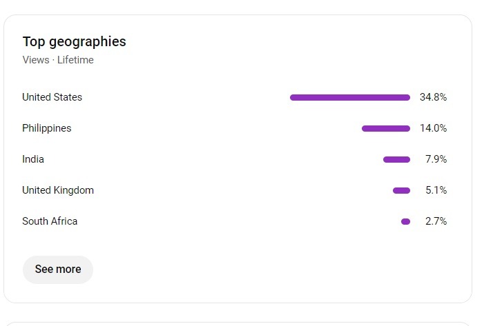
Task: Select the Philippines country label
Action: click(x=47, y=128)
